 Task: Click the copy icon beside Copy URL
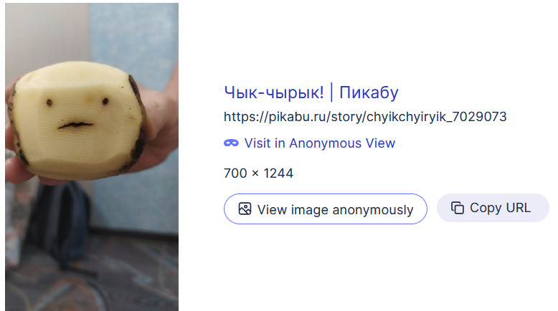458,208
